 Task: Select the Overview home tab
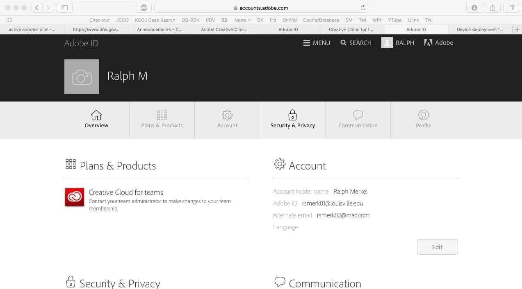click(96, 120)
